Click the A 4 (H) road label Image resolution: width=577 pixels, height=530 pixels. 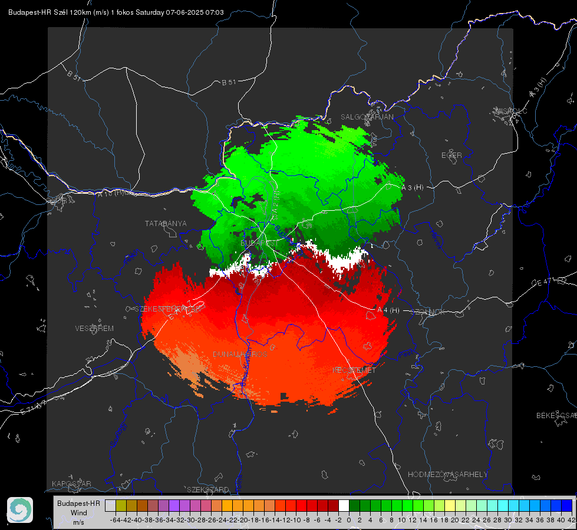click(388, 310)
